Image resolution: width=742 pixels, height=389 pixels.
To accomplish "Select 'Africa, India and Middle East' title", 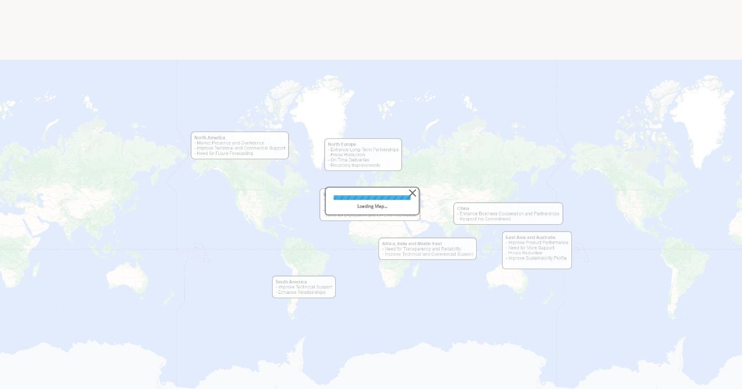I will pyautogui.click(x=412, y=244).
